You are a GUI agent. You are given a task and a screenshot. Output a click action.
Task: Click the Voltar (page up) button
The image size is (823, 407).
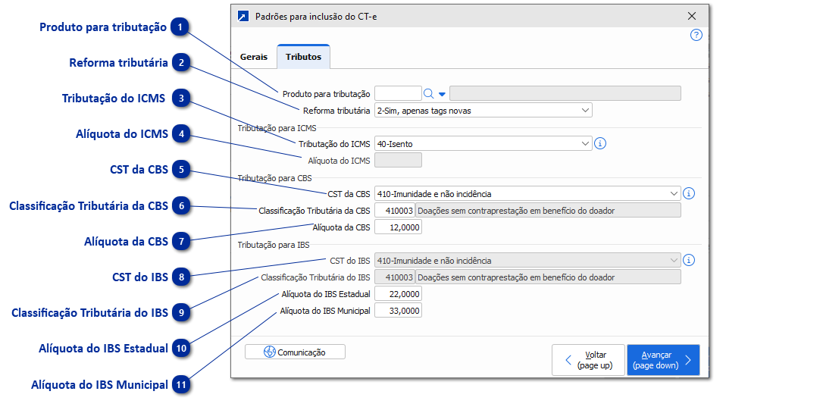coord(588,360)
